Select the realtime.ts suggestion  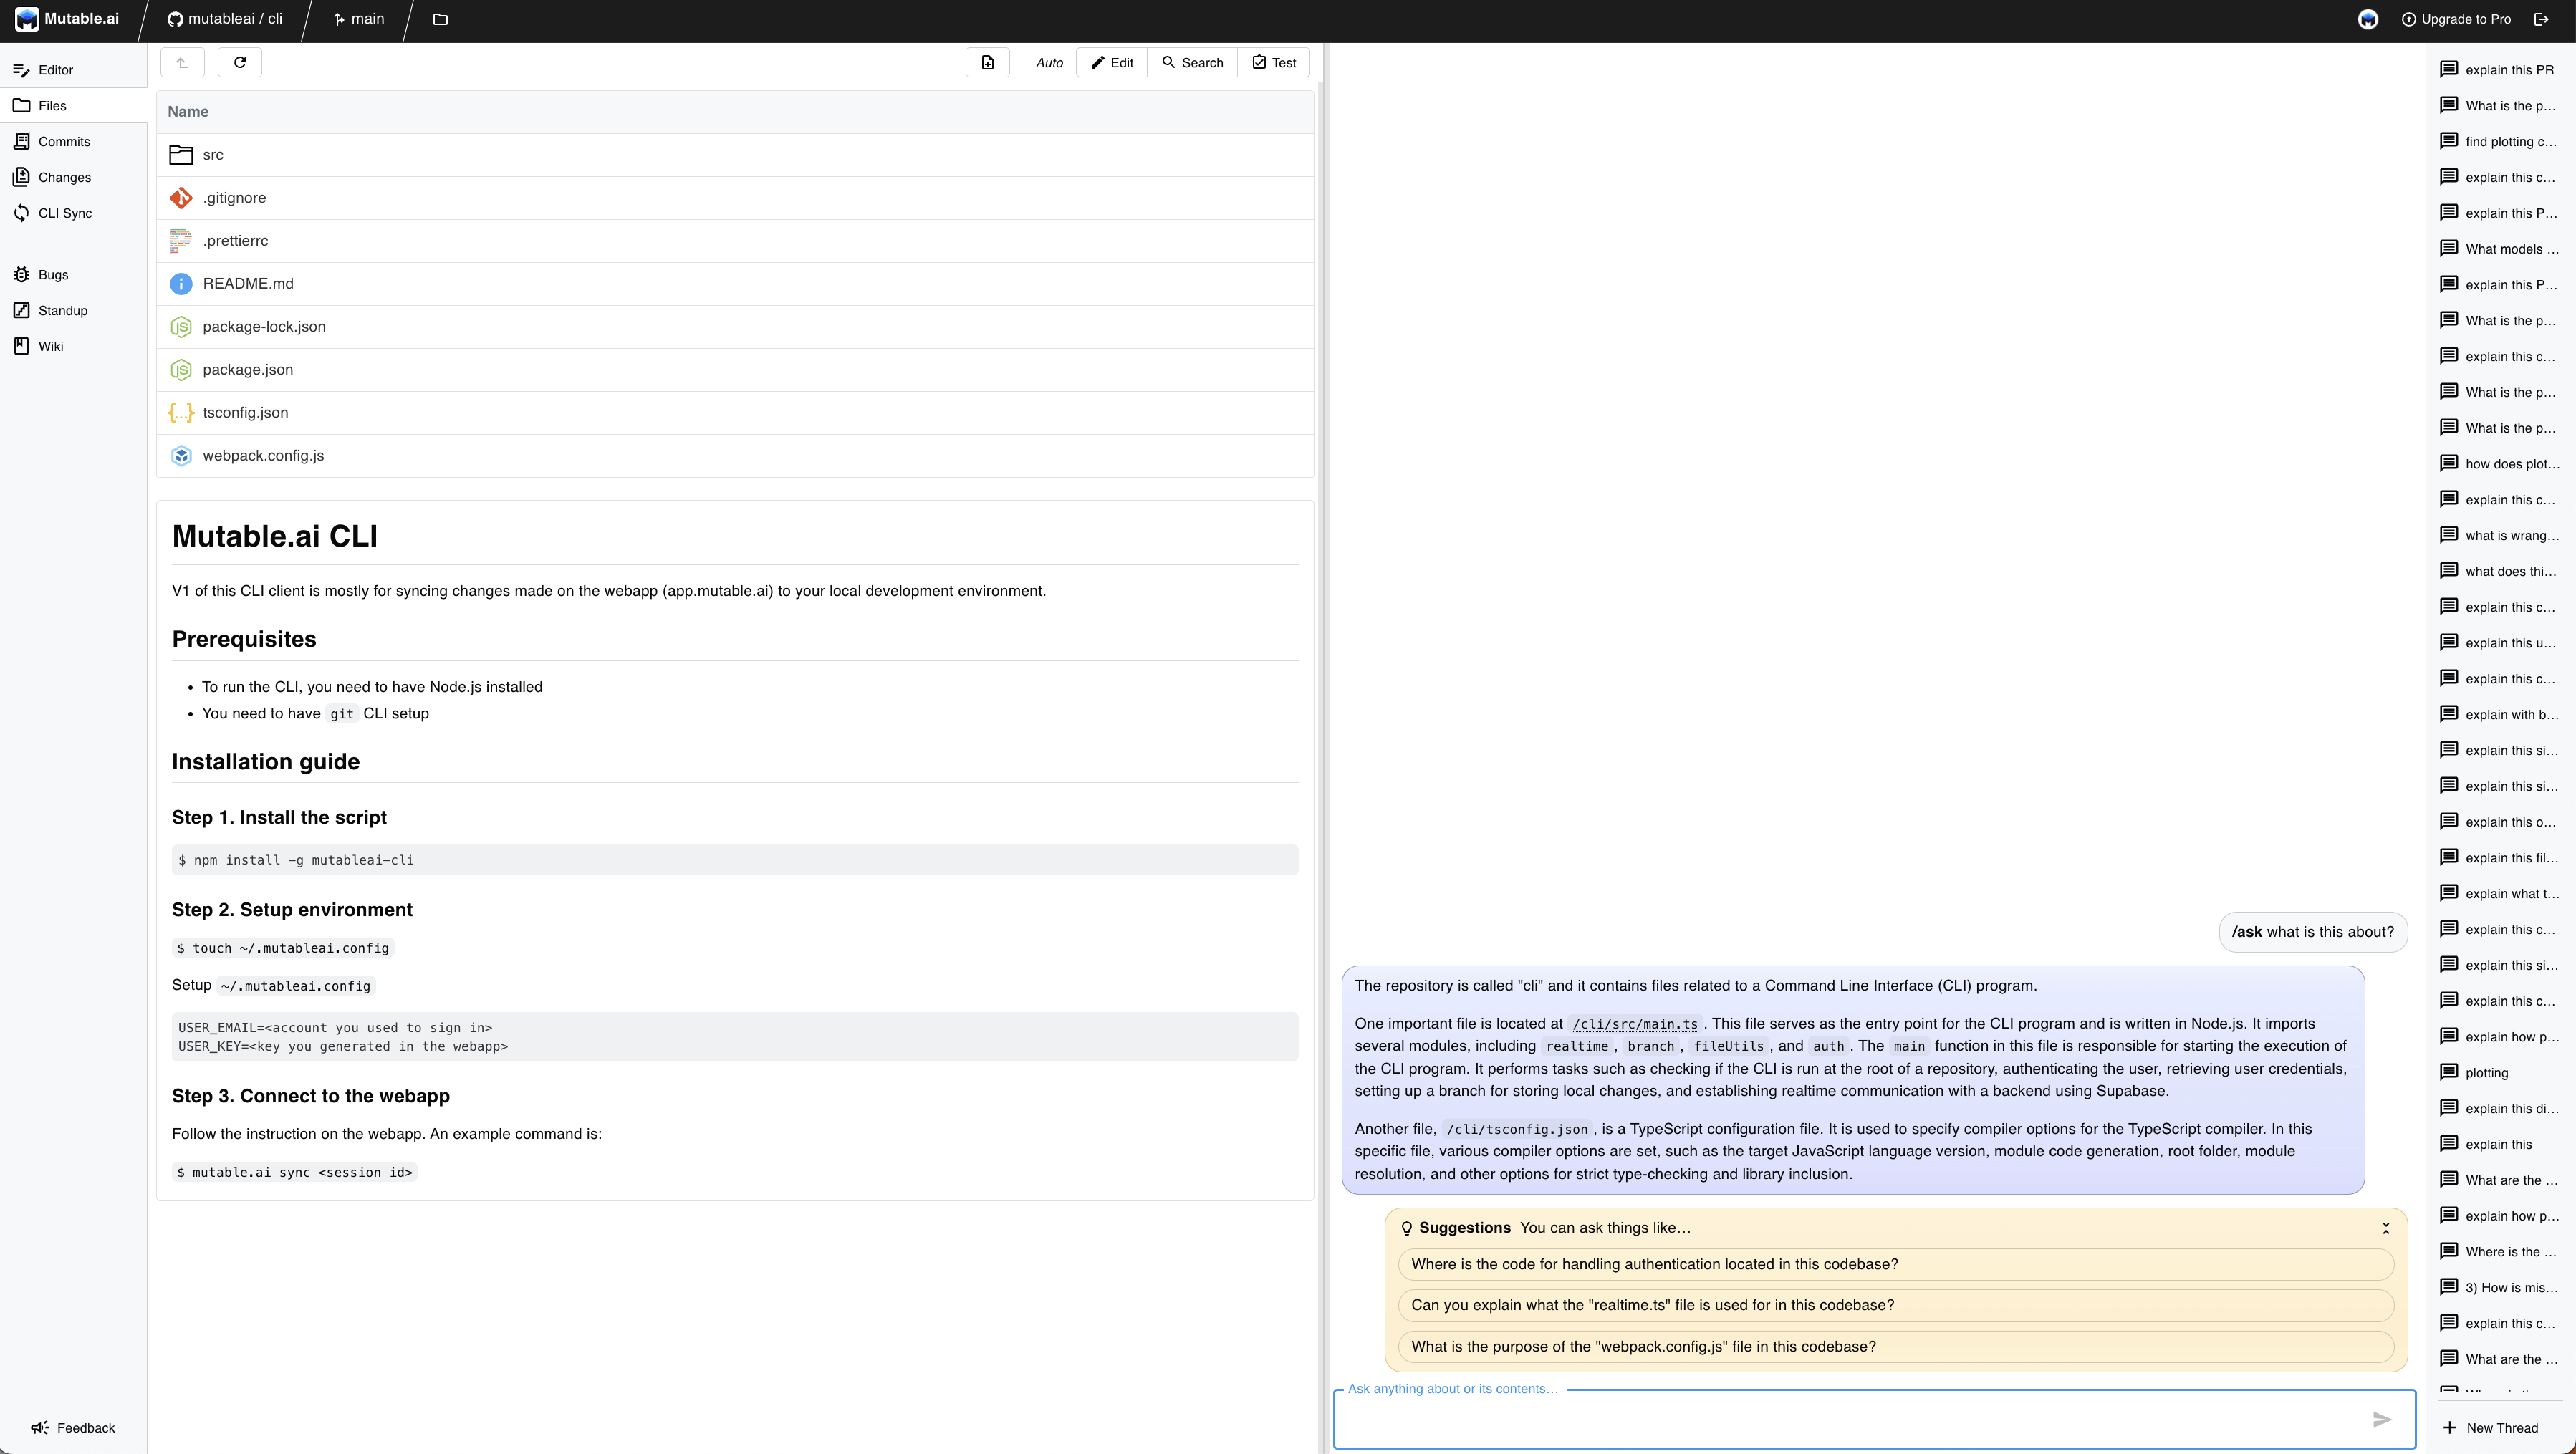pyautogui.click(x=1895, y=1306)
